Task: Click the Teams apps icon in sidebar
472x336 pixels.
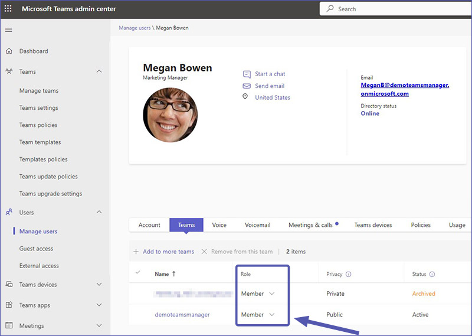Action: [x=9, y=305]
